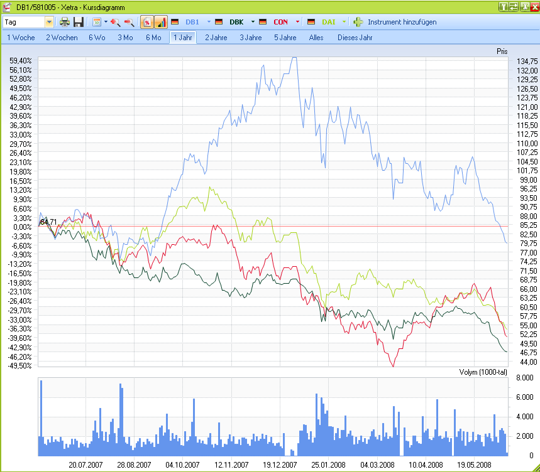Expand the DB1 instrument dropdown arrow

pyautogui.click(x=209, y=22)
